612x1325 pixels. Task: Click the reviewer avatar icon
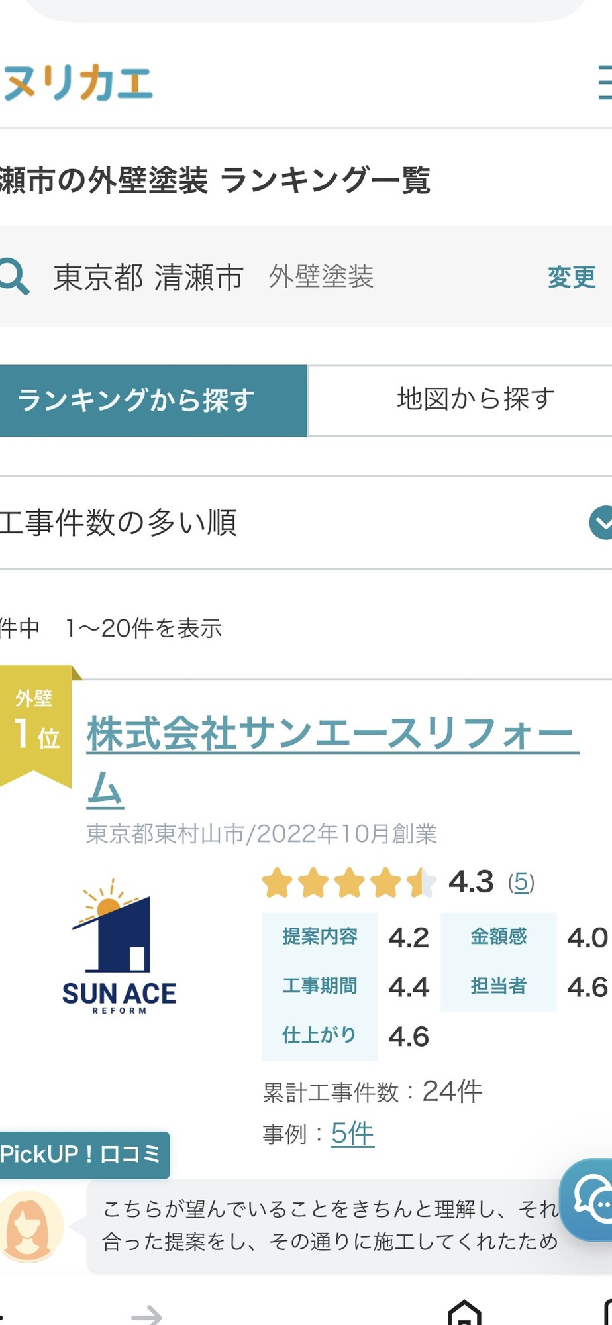(30, 1227)
